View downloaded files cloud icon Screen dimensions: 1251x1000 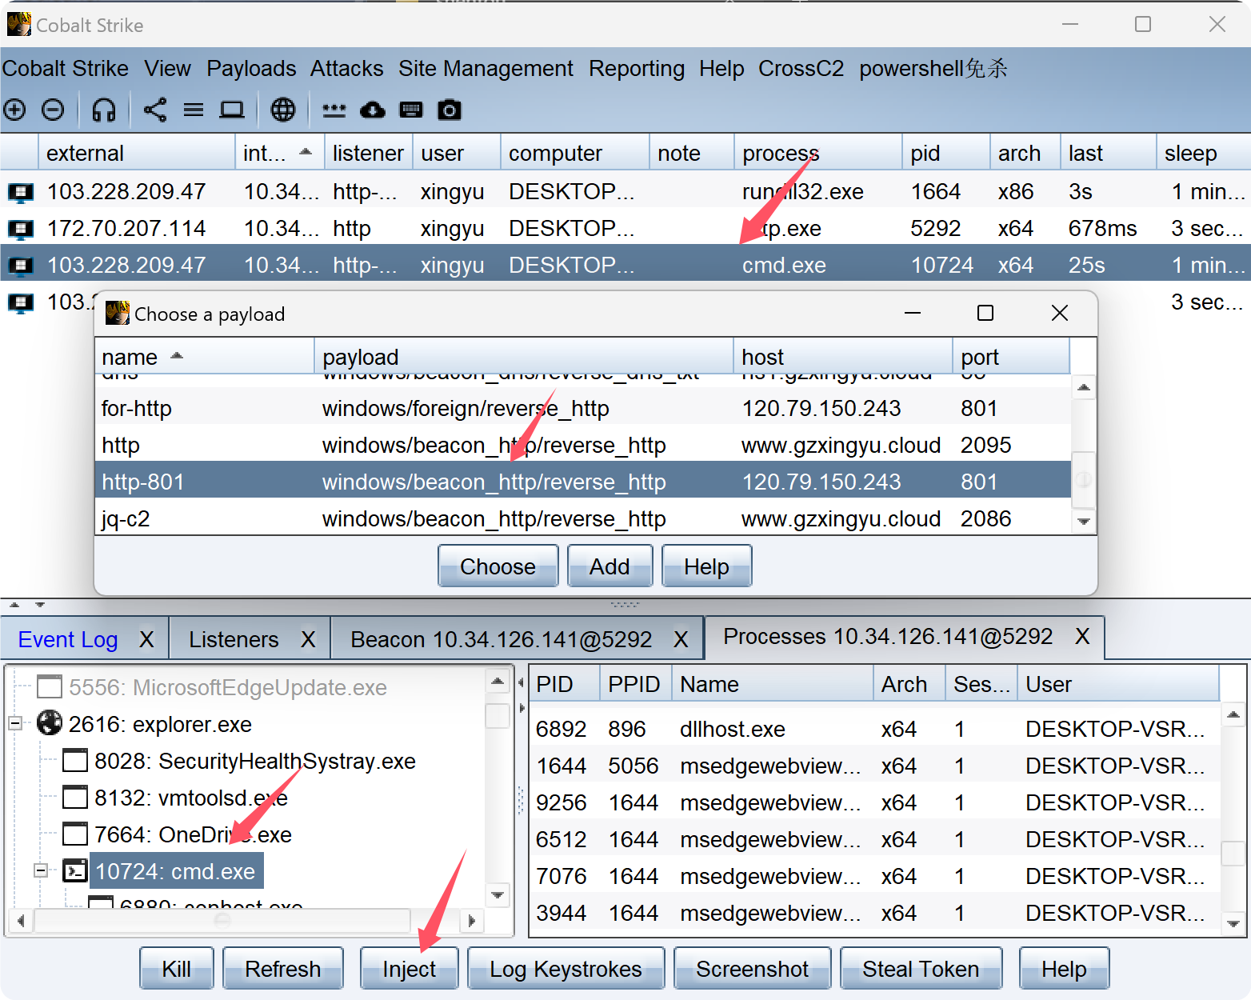(x=373, y=110)
